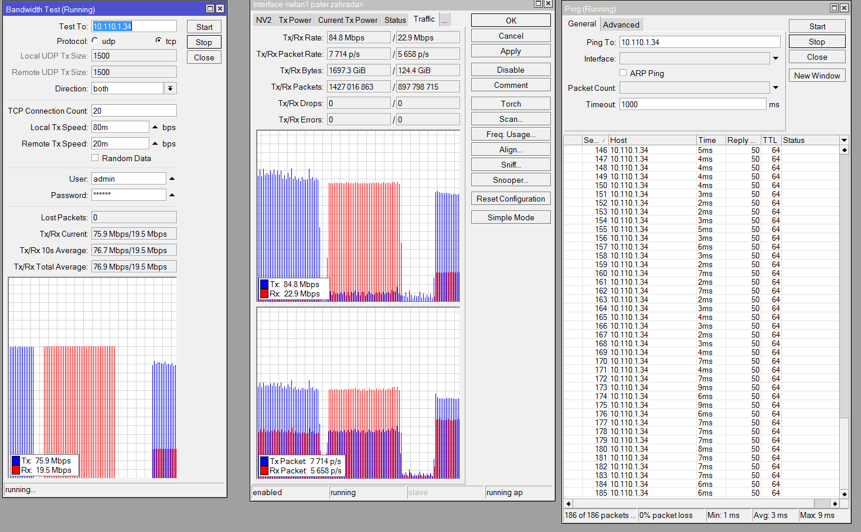Expand the Ping Interface dropdown arrow
This screenshot has height=532, width=861.
pyautogui.click(x=775, y=59)
